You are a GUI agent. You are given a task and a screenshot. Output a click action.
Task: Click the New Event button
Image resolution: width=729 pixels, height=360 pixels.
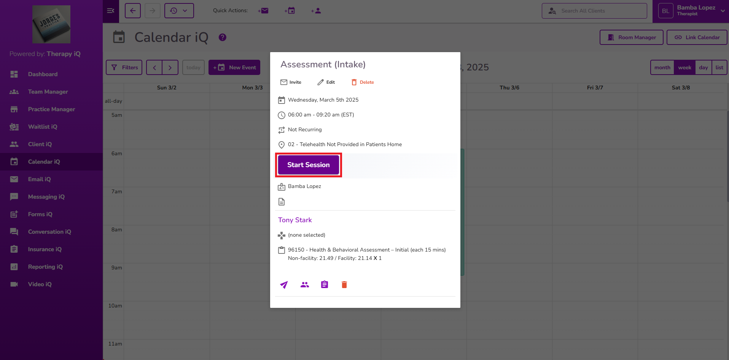234,67
